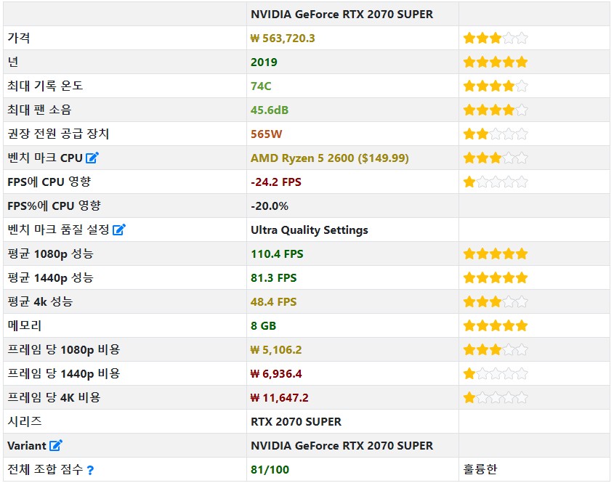Click the 최대 팬 소음 label
Screen dimensions: 614x483
39,109
